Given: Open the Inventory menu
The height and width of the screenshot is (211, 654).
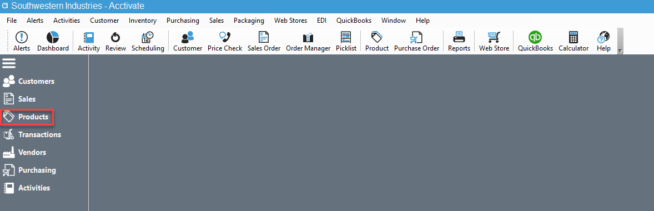Looking at the screenshot, I should click(x=143, y=21).
